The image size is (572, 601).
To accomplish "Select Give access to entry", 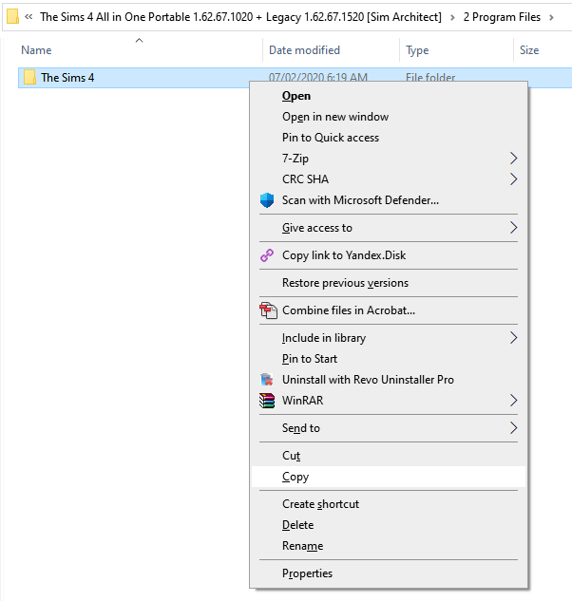I will 389,228.
